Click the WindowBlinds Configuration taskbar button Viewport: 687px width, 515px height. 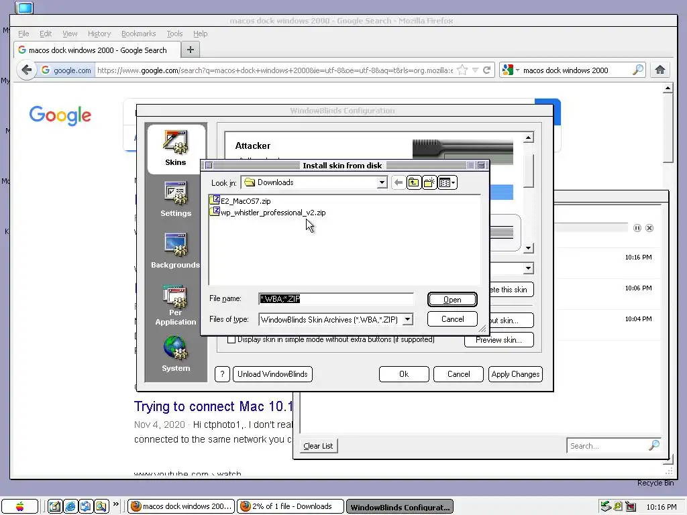pos(400,507)
